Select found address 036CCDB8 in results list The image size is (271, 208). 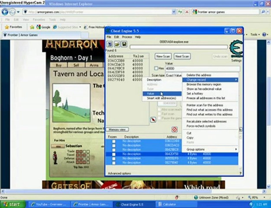125,61
